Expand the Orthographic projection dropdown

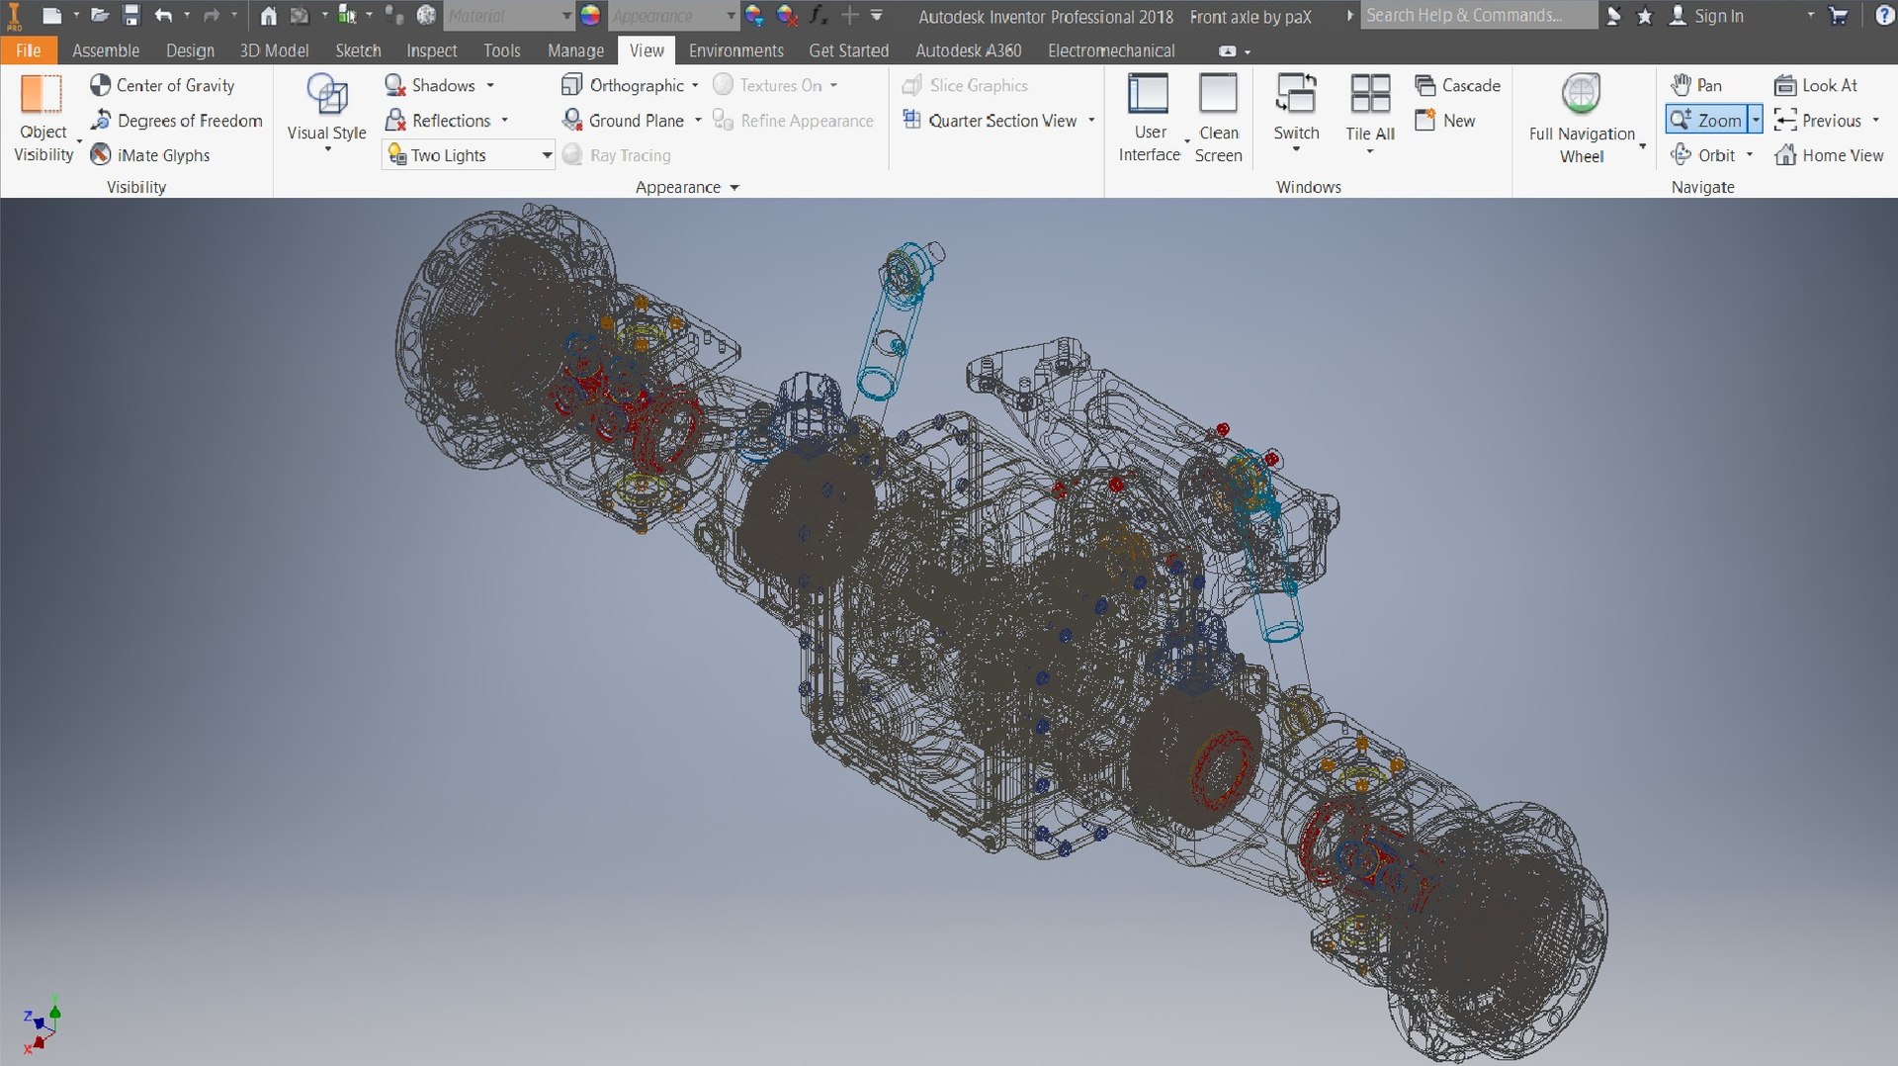695,86
